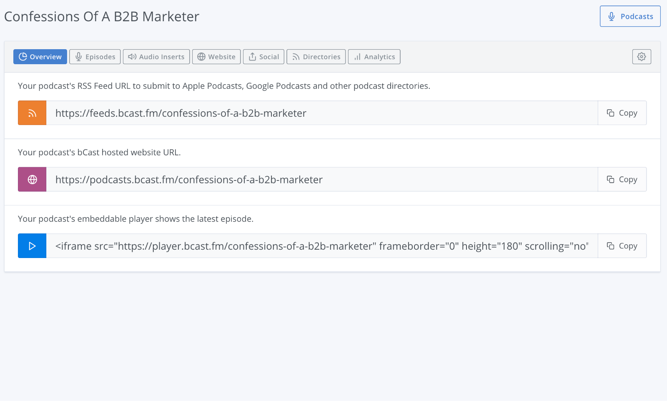
Task: Select the Social tab
Action: (263, 57)
